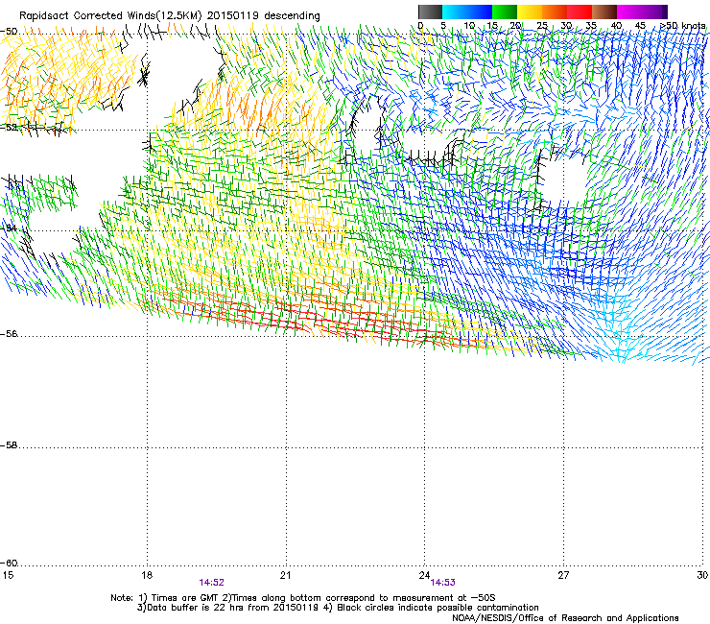This screenshot has height=624, width=710.
Task: Click the note 'Black circles indicate possible contamination'
Action: pyautogui.click(x=438, y=608)
